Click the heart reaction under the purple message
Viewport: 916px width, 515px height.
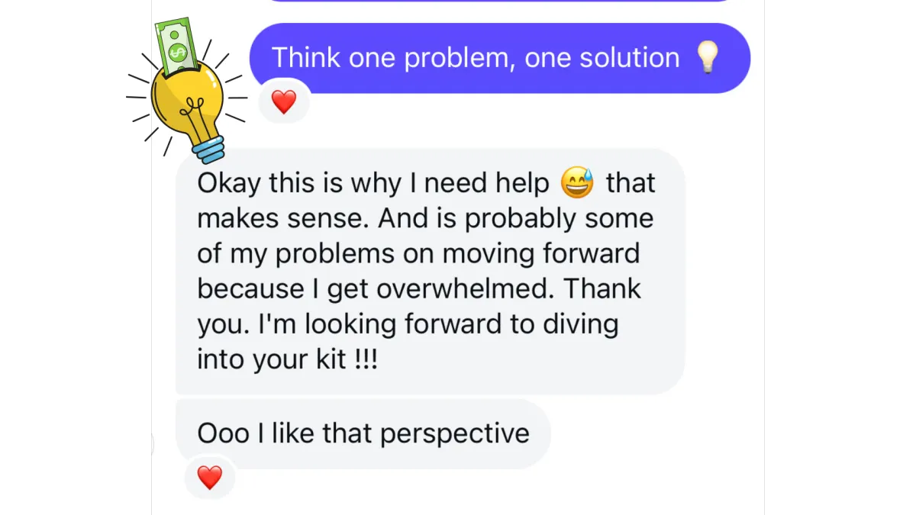click(x=284, y=101)
